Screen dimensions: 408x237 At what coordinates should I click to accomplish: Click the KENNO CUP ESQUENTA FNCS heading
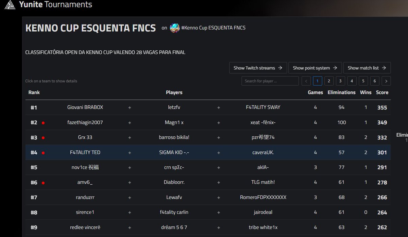[90, 28]
